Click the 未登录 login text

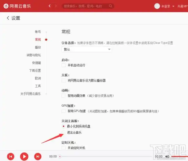click(x=165, y=6)
